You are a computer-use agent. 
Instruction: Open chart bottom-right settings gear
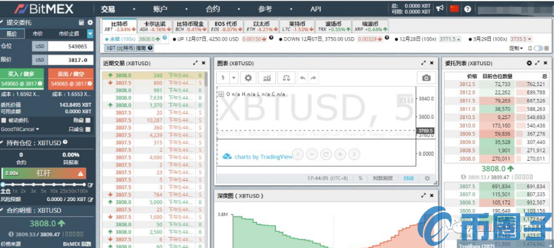tap(427, 178)
